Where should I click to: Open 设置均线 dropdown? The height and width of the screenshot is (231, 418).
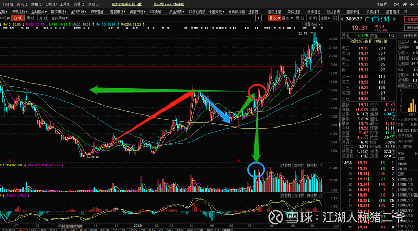[x=312, y=24]
